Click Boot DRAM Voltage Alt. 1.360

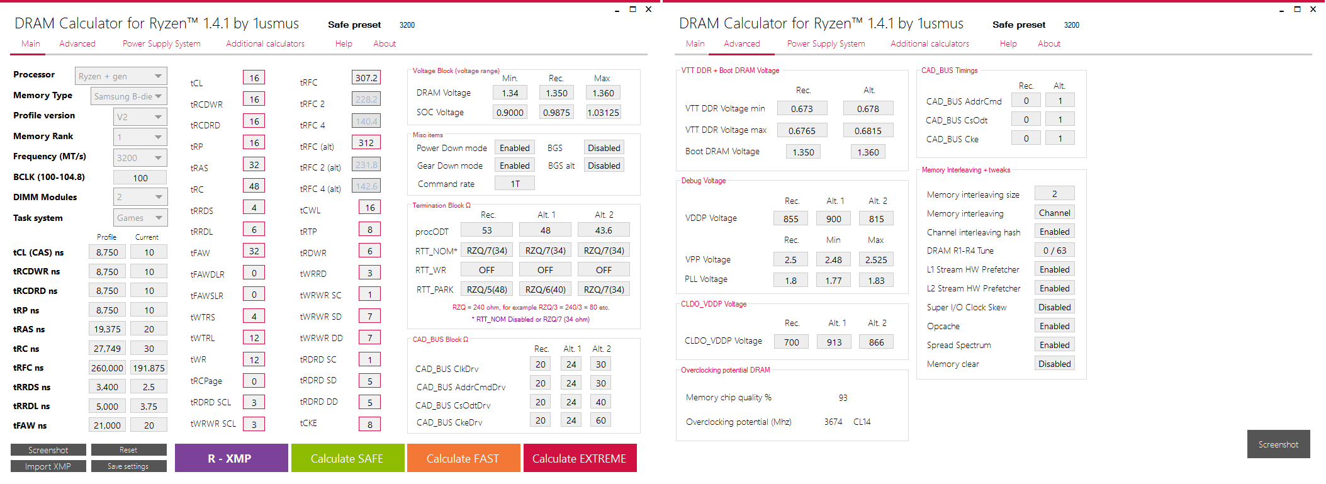868,152
